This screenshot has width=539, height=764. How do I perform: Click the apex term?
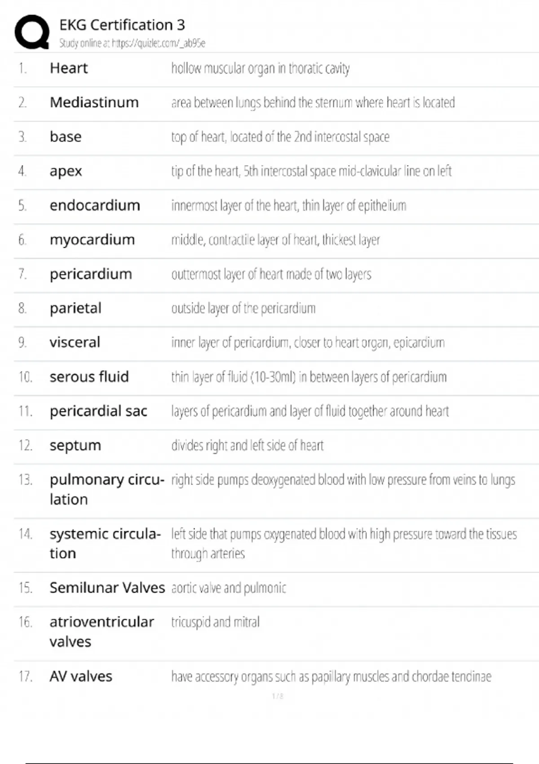pyautogui.click(x=66, y=171)
